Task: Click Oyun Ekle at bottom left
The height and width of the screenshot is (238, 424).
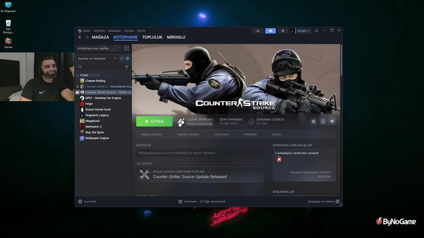Action: (x=87, y=202)
